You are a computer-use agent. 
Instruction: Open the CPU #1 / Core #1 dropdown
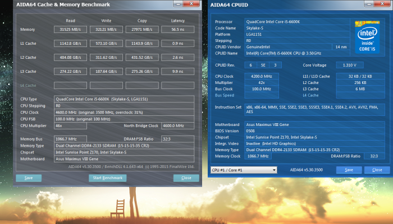click(x=244, y=170)
